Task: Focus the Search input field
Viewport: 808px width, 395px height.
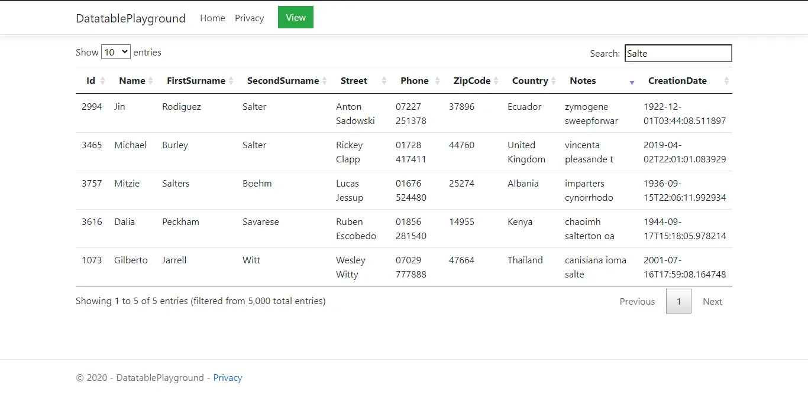Action: click(678, 53)
